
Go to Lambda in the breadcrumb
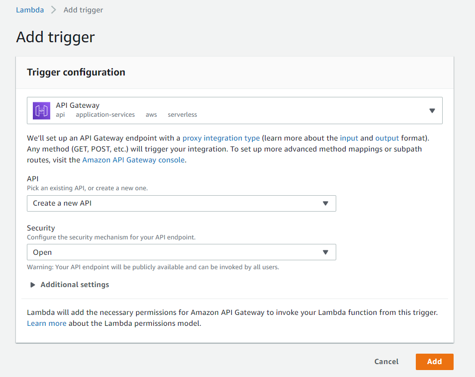[30, 10]
